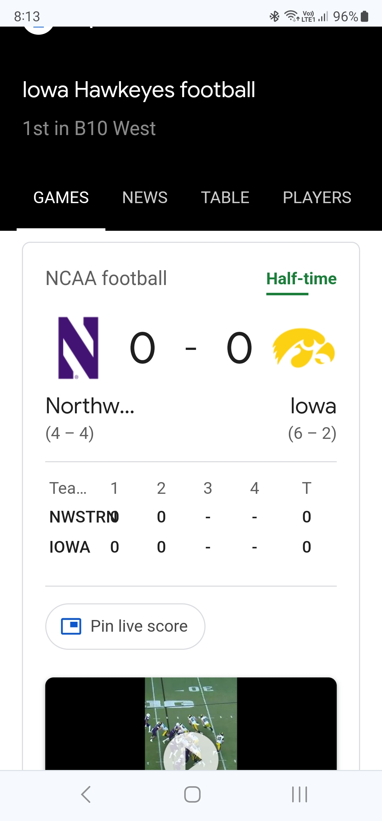Tap the Wi-Fi status icon
The height and width of the screenshot is (821, 382).
click(291, 16)
